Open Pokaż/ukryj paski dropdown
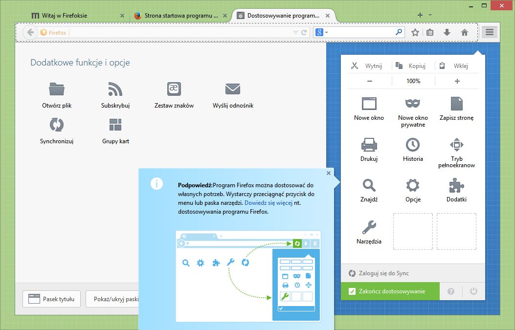The image size is (515, 330). tap(112, 299)
